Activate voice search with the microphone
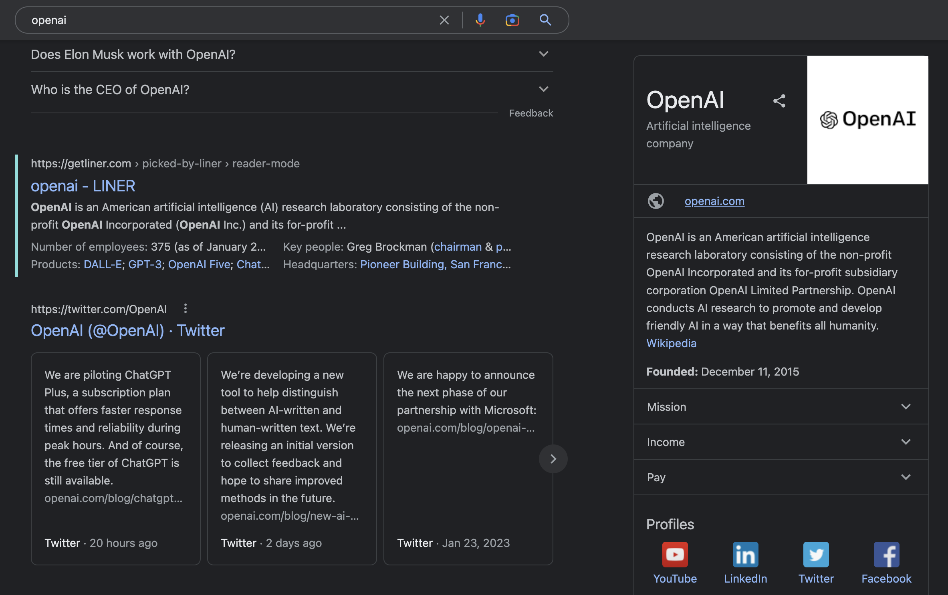Image resolution: width=948 pixels, height=595 pixels. [x=480, y=20]
